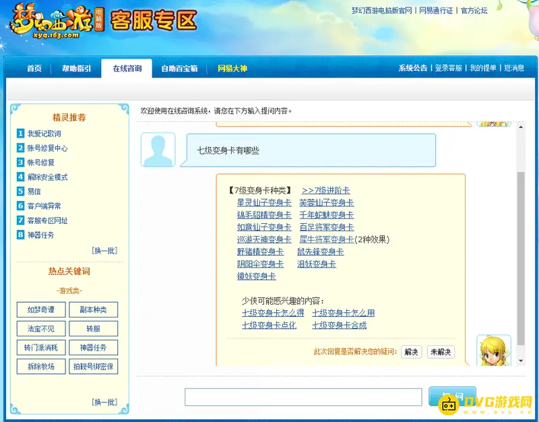The height and width of the screenshot is (422, 539).
Task: Open the 如意仙子变身卡 link
Action: point(264,227)
